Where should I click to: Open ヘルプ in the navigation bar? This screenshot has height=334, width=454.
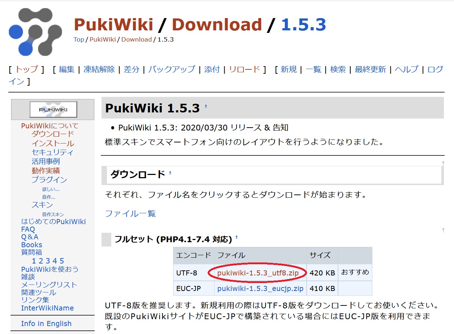coord(407,69)
